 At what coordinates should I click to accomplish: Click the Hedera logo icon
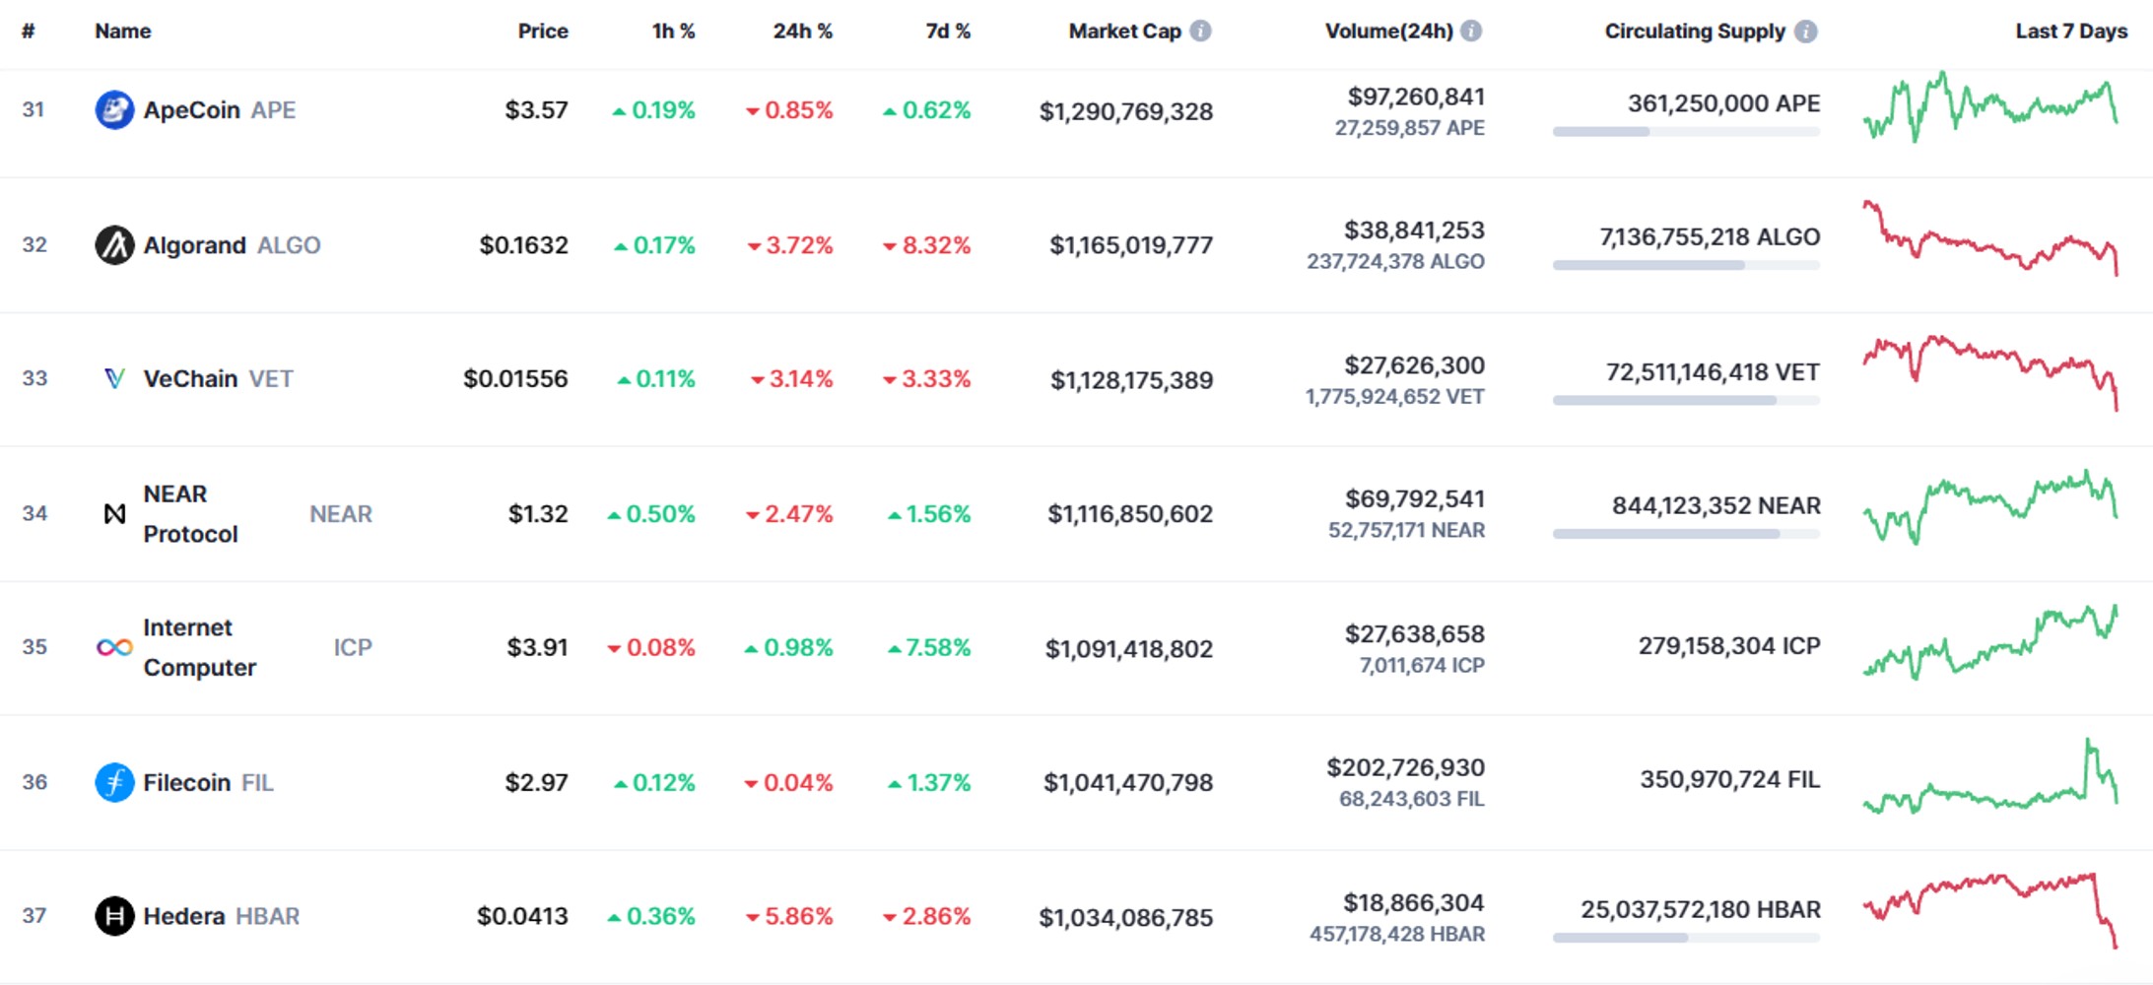point(114,916)
